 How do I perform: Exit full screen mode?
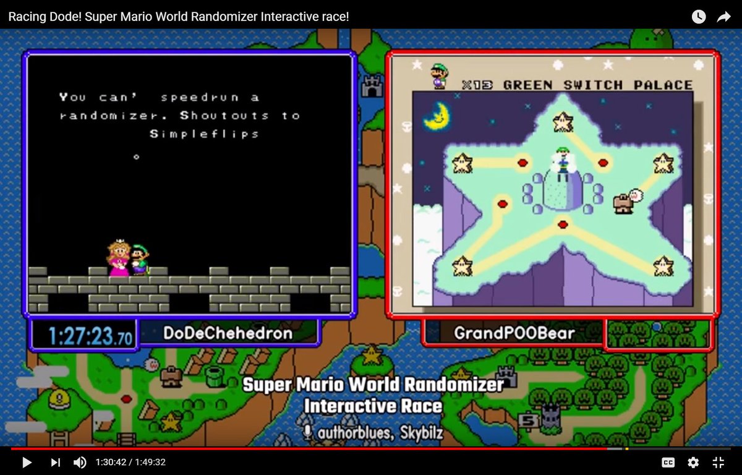(718, 462)
